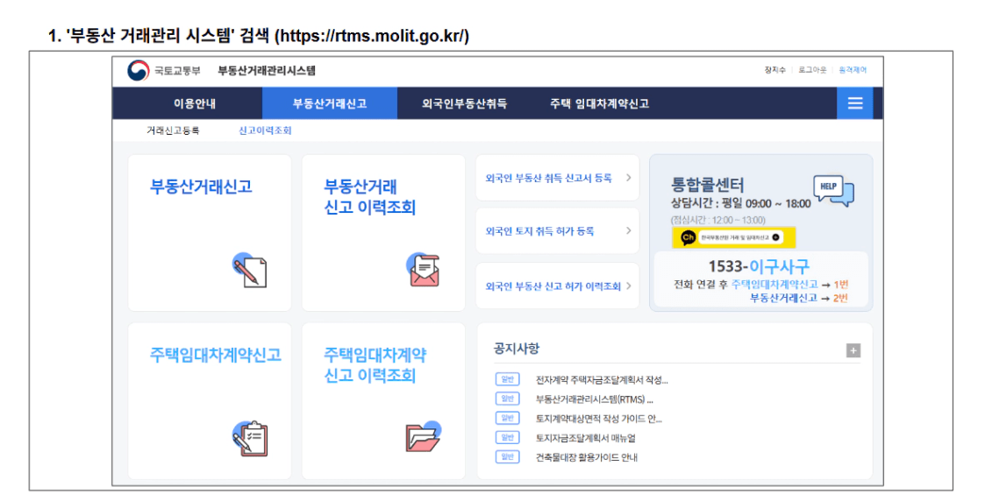Open the 주택임대차계약신고 card
985x494 pixels.
coord(210,401)
